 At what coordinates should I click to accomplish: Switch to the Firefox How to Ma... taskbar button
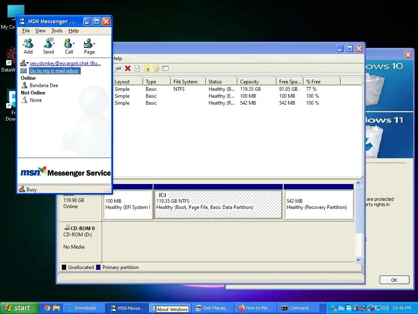255,308
